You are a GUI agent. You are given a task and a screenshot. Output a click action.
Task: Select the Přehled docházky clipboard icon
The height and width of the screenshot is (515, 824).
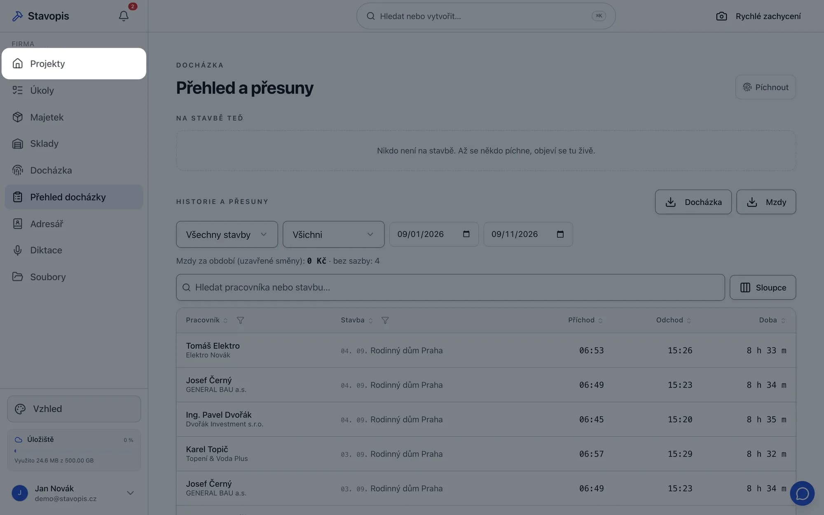click(17, 197)
